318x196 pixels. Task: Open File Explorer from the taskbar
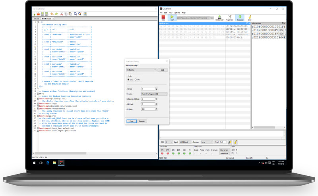[54, 163]
